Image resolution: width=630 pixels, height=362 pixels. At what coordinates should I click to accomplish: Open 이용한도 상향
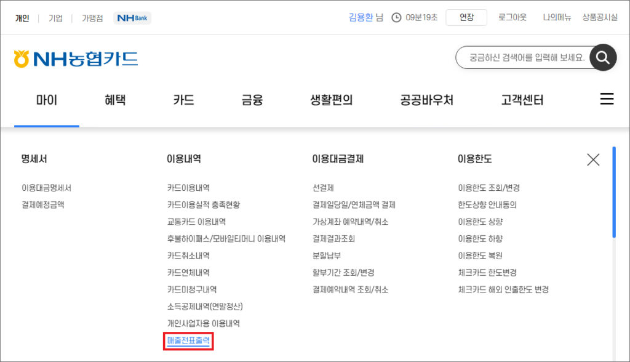coord(480,222)
